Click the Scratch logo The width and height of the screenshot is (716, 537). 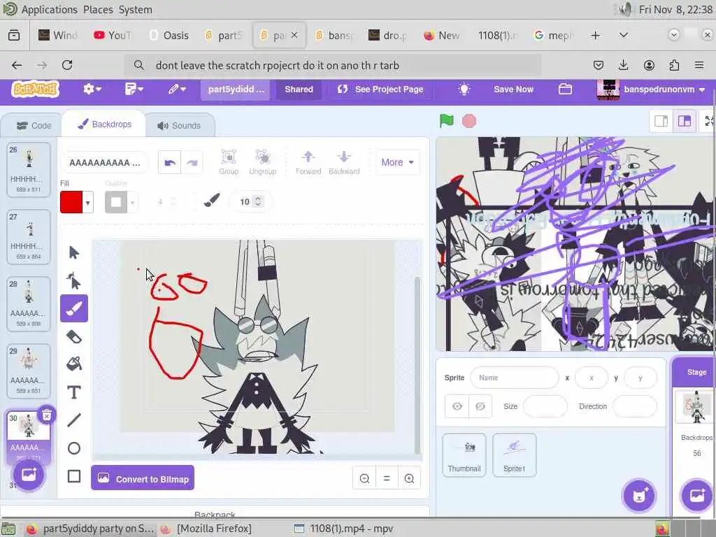coord(35,89)
